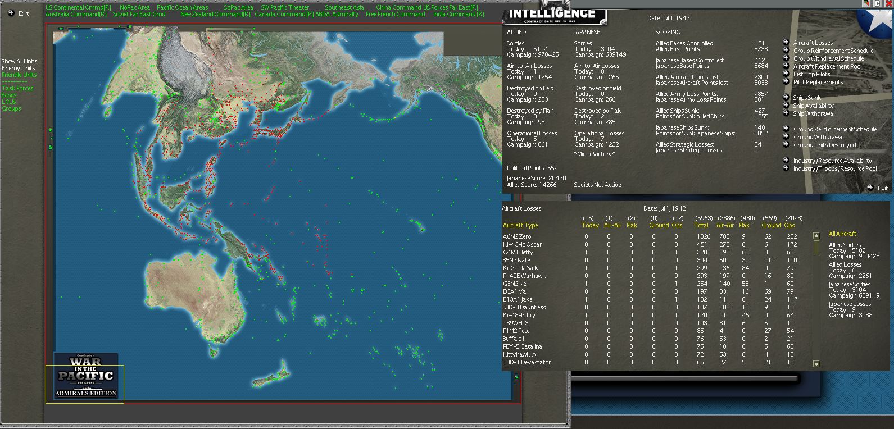Select the India Command [R] filter
Screen dimensions: 894x429
[x=459, y=15]
